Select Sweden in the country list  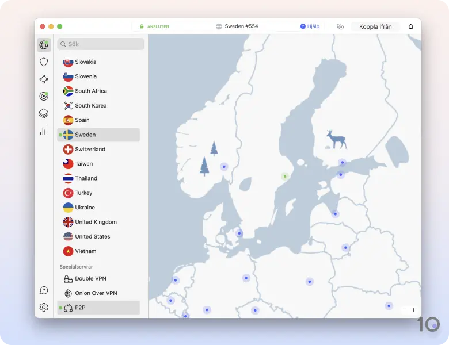point(98,135)
